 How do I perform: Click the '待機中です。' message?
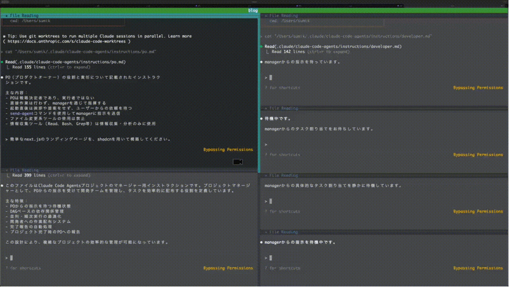click(277, 119)
